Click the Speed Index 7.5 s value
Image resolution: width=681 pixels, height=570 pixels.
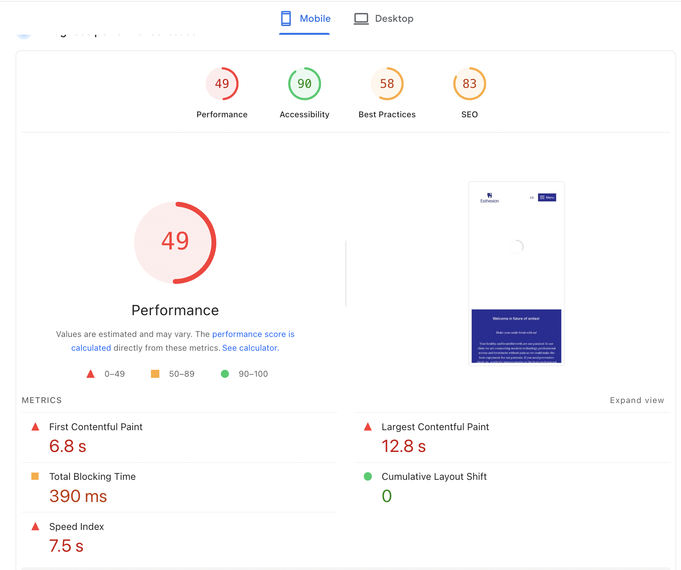pyautogui.click(x=66, y=546)
